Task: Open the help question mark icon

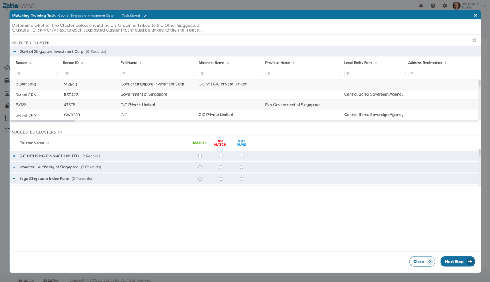Action: coord(433,6)
